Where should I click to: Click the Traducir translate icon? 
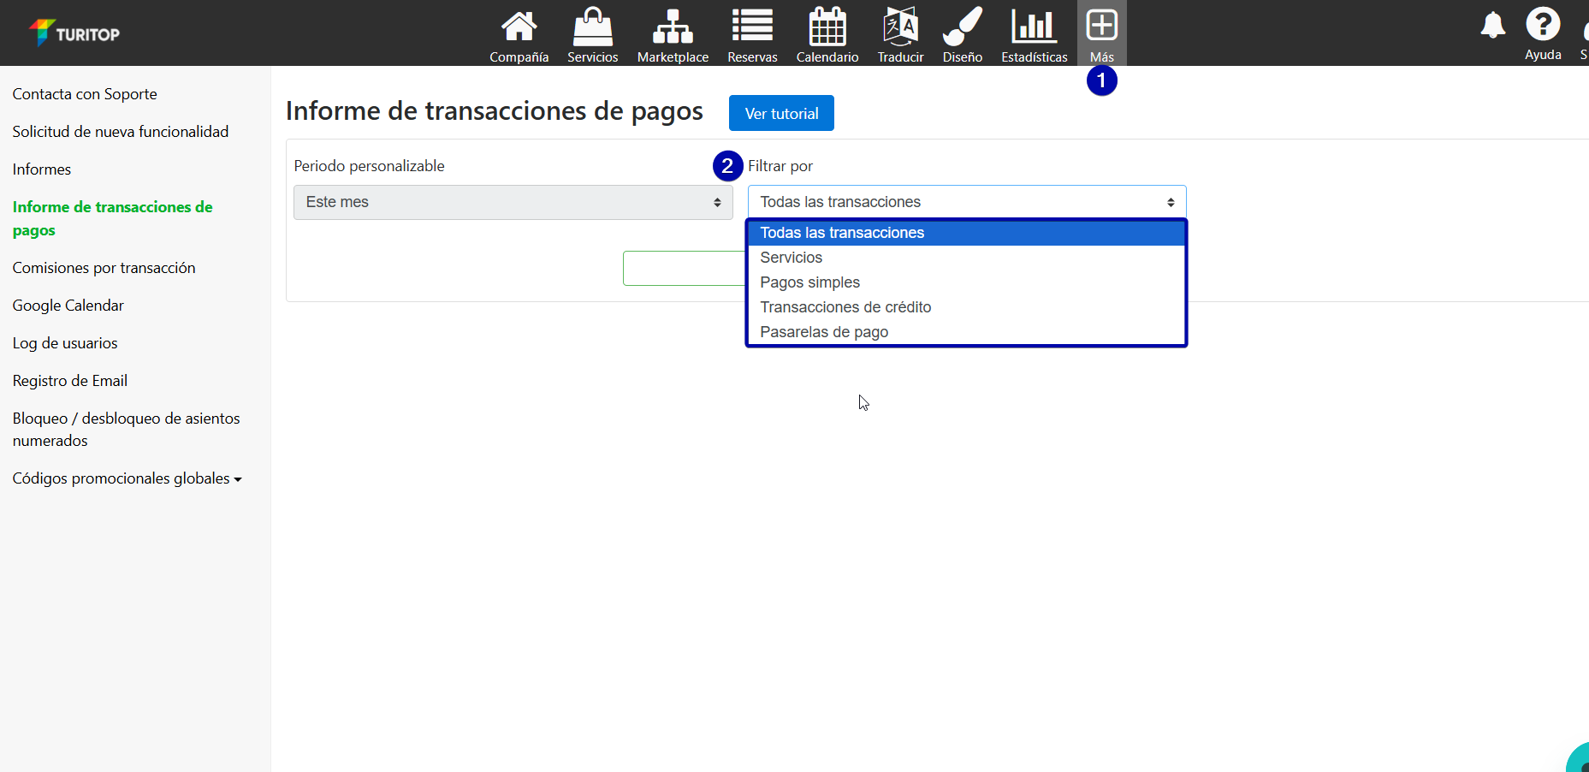coord(900,27)
